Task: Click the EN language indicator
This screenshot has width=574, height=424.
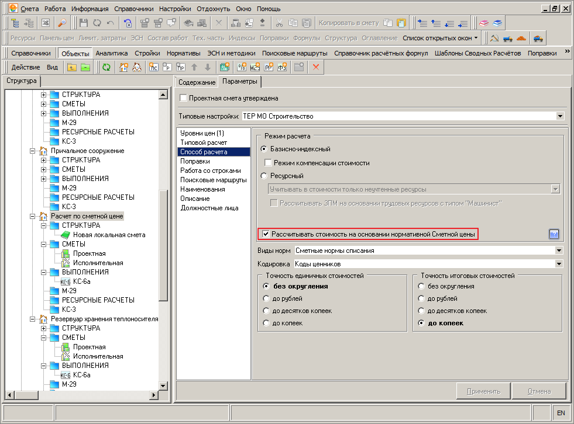Action: pos(561,413)
